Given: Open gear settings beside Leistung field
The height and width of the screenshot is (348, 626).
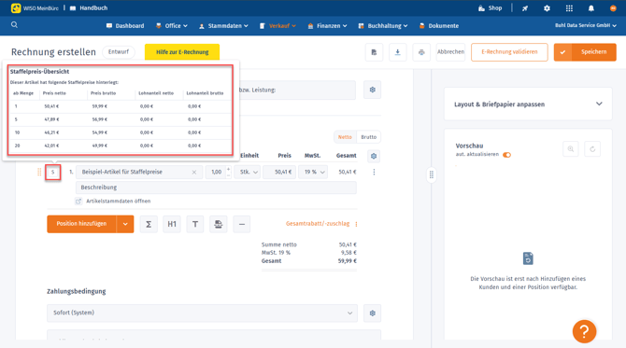Looking at the screenshot, I should pyautogui.click(x=373, y=90).
